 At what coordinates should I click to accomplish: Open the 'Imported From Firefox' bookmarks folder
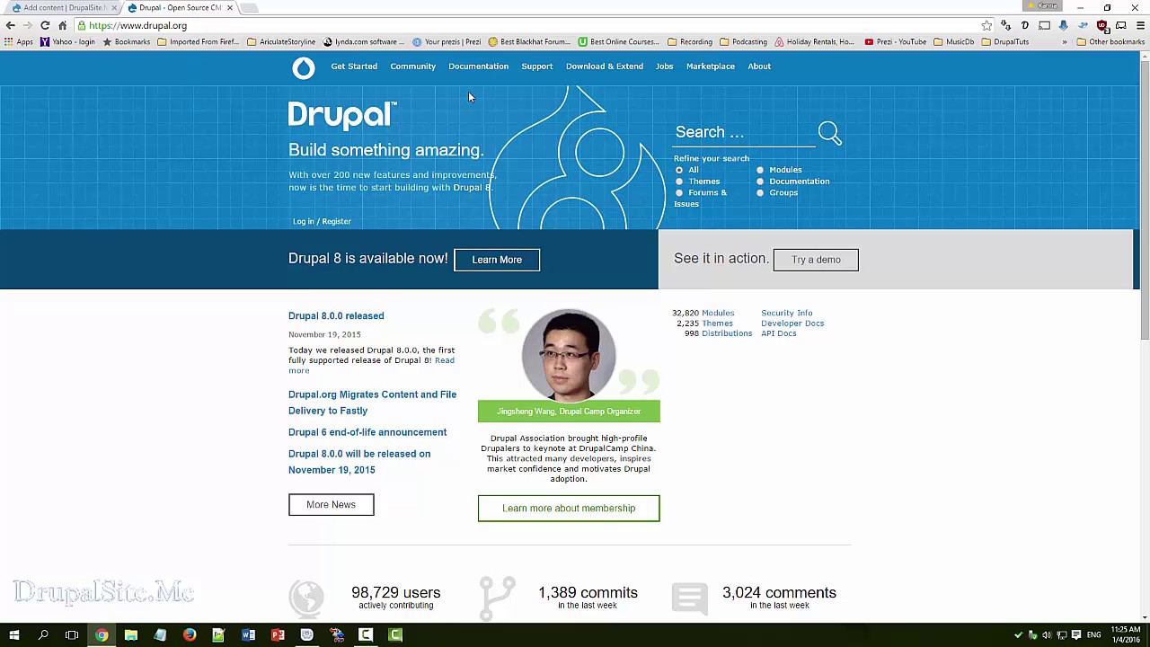tap(199, 41)
